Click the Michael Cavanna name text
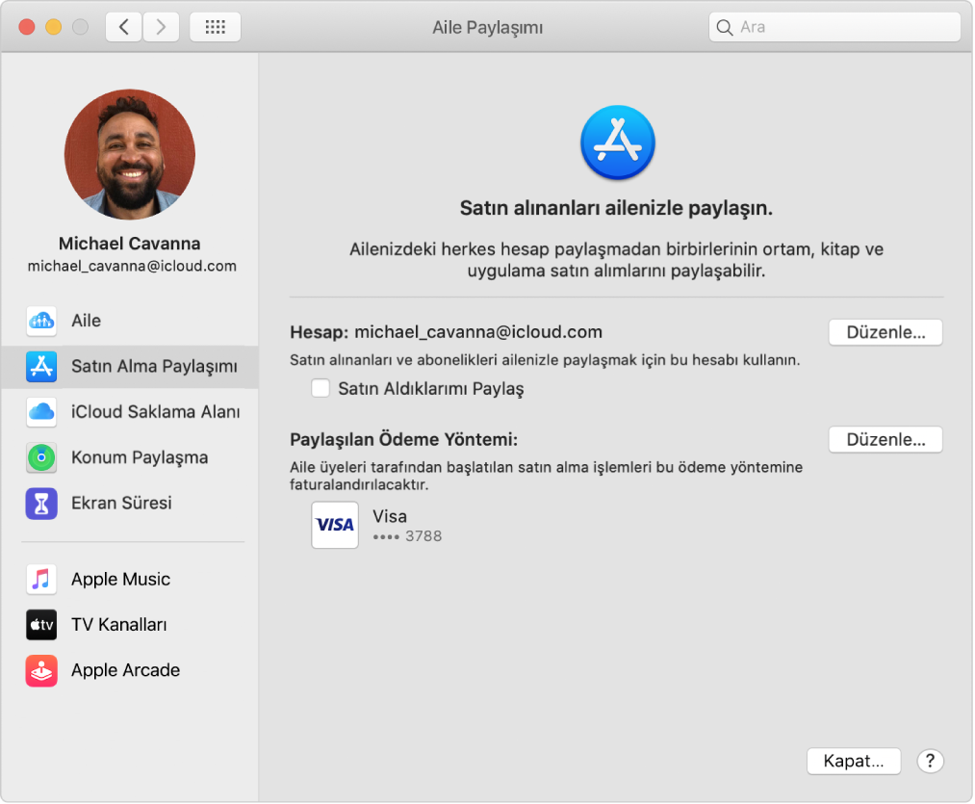The width and height of the screenshot is (975, 804). (129, 244)
